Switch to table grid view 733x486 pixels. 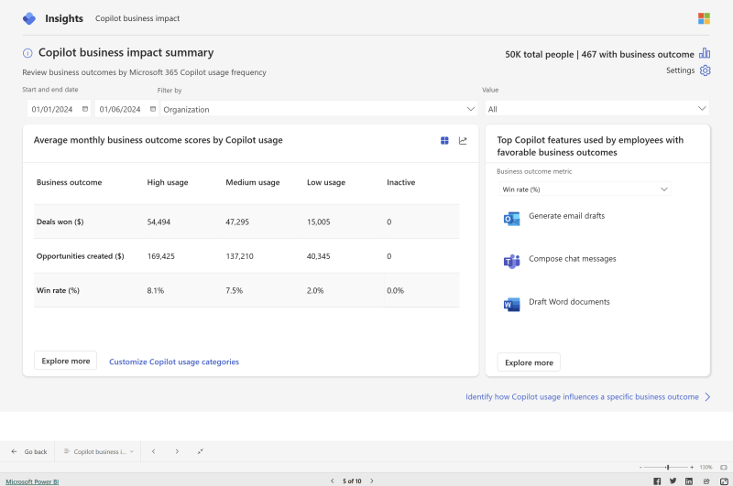[x=444, y=140]
